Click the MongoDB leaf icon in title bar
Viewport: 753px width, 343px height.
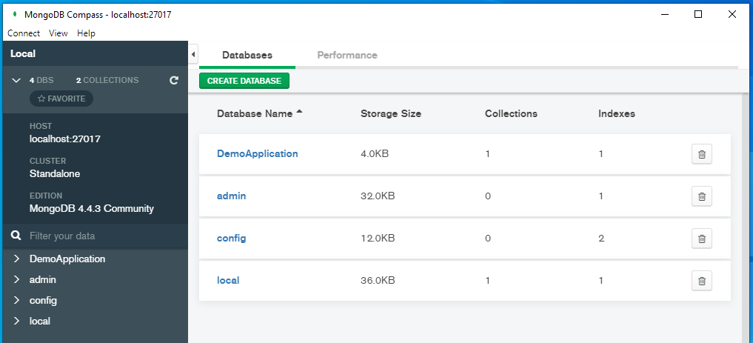tap(14, 14)
